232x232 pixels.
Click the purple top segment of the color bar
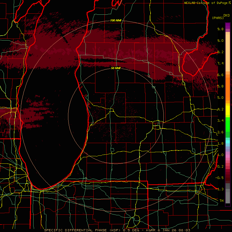coord(228,26)
